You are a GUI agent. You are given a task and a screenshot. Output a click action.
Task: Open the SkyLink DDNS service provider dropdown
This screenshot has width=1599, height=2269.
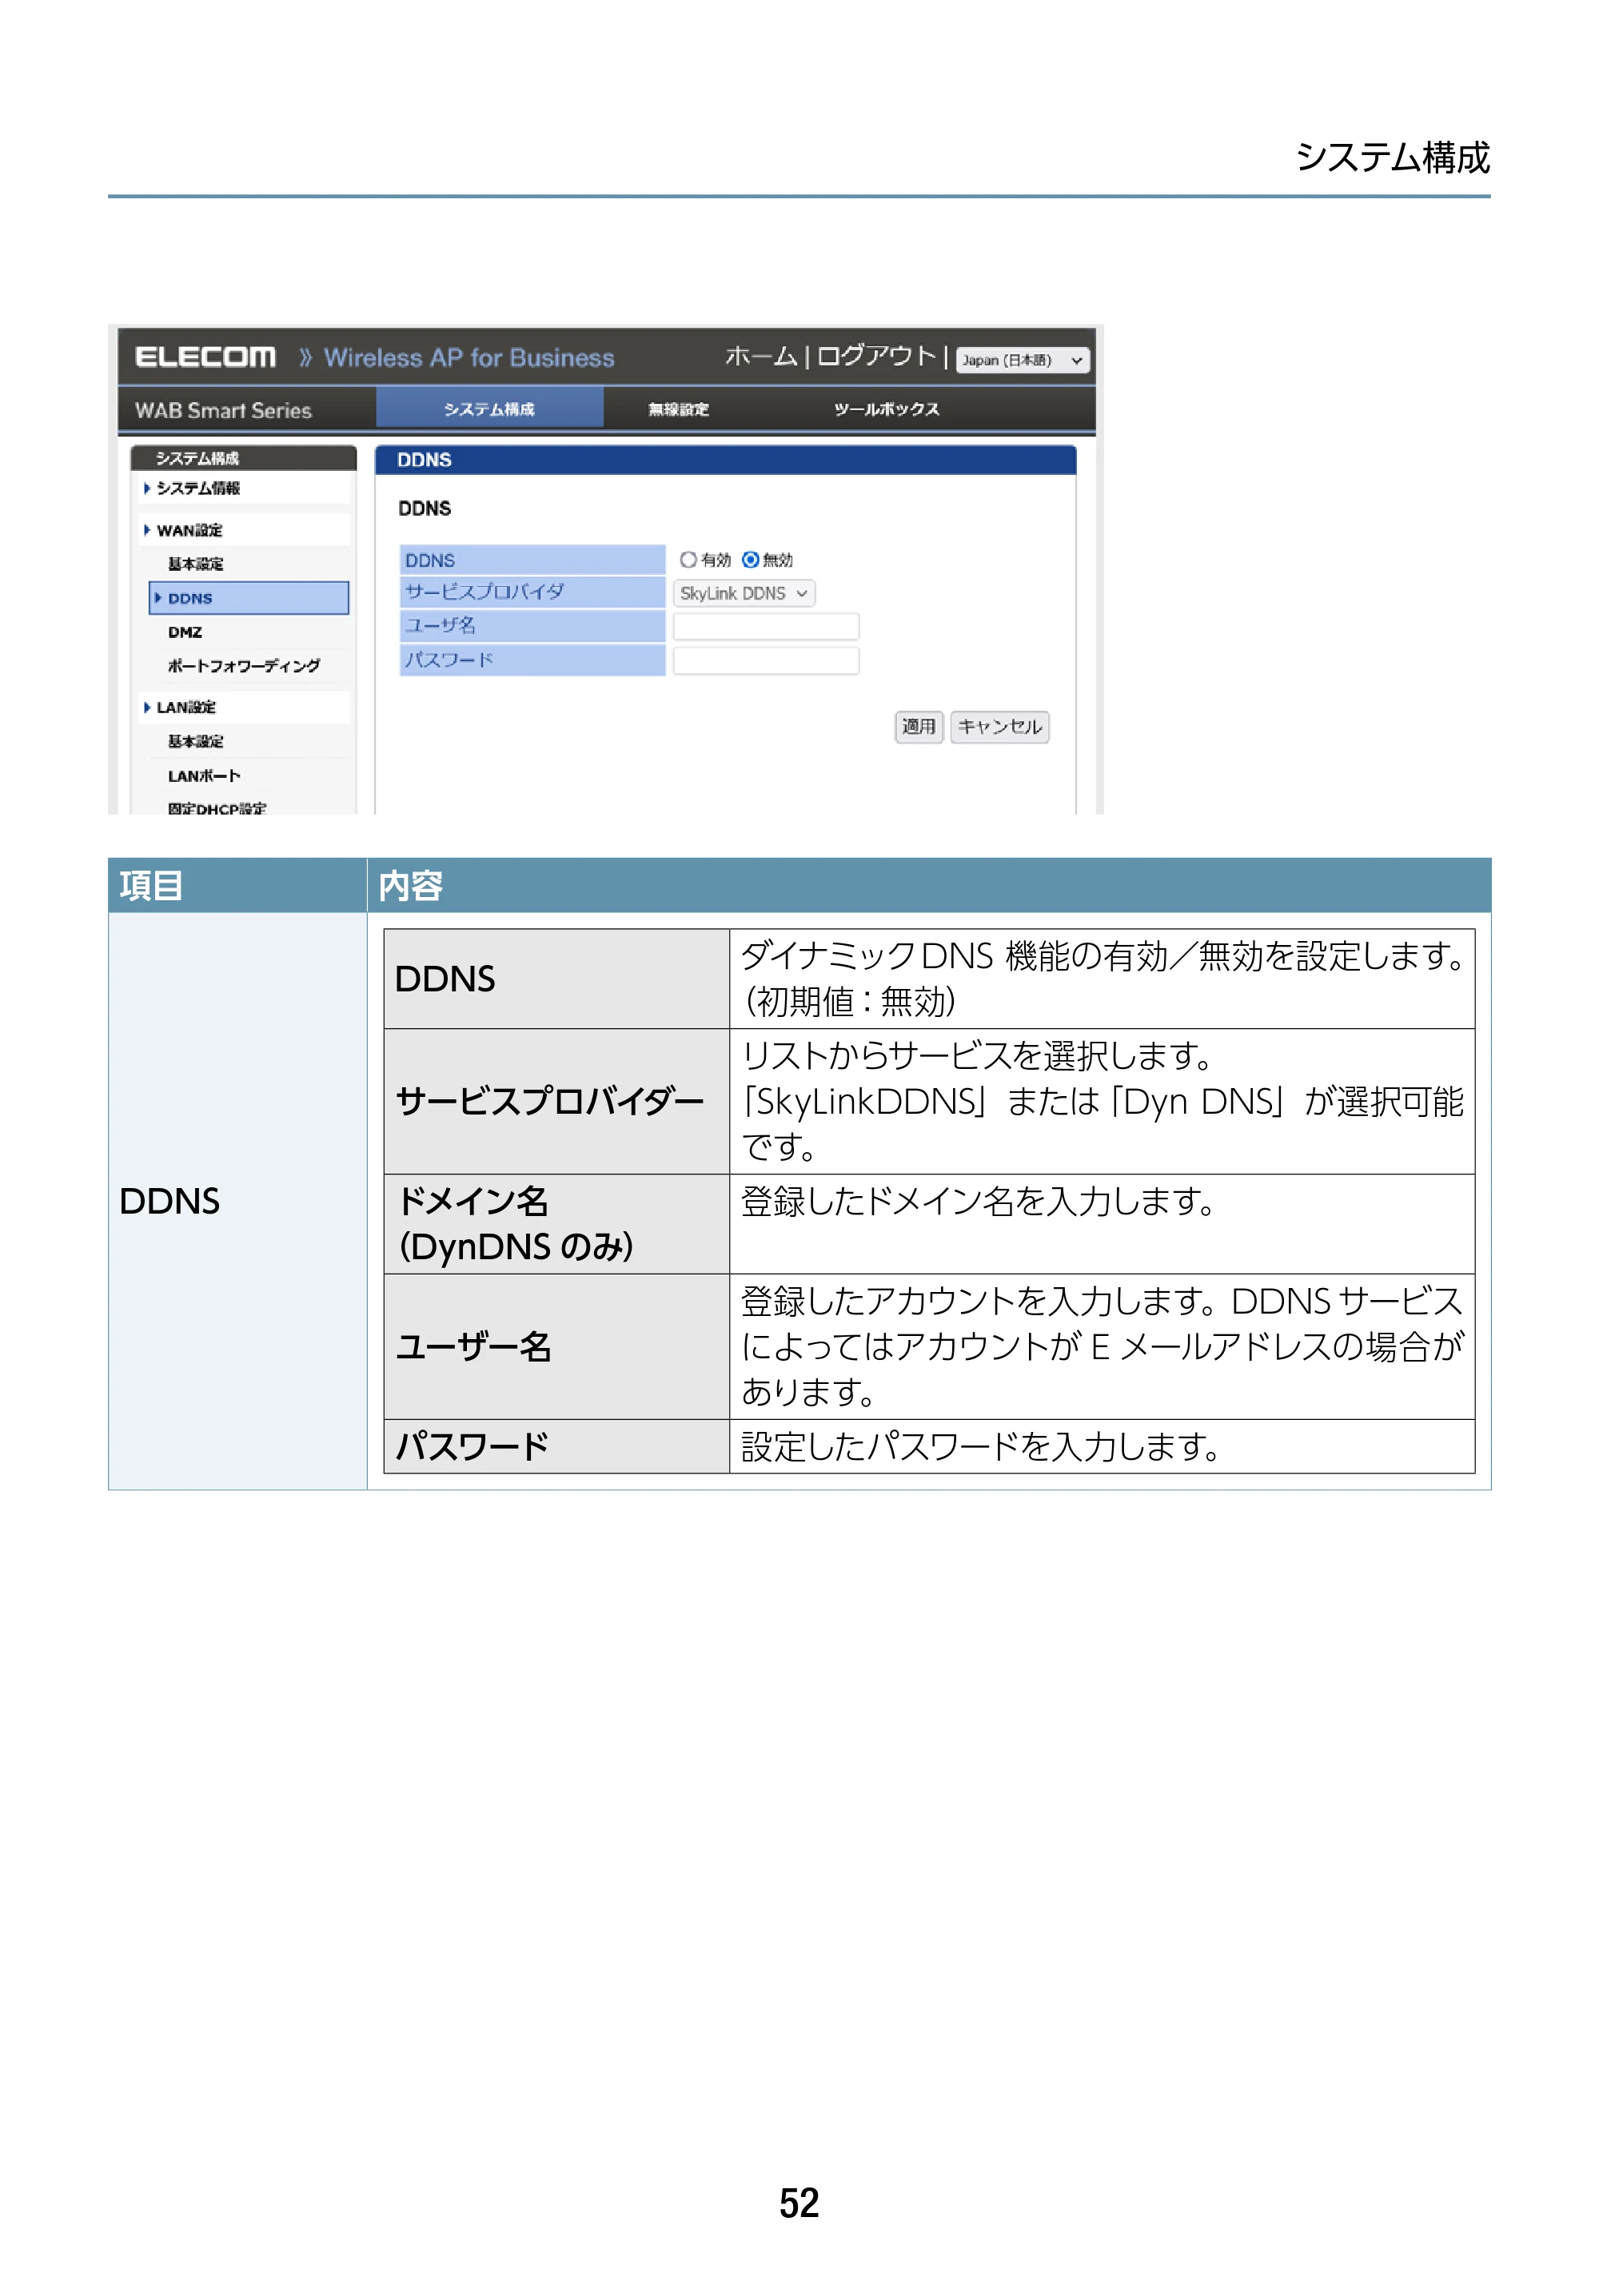[744, 593]
